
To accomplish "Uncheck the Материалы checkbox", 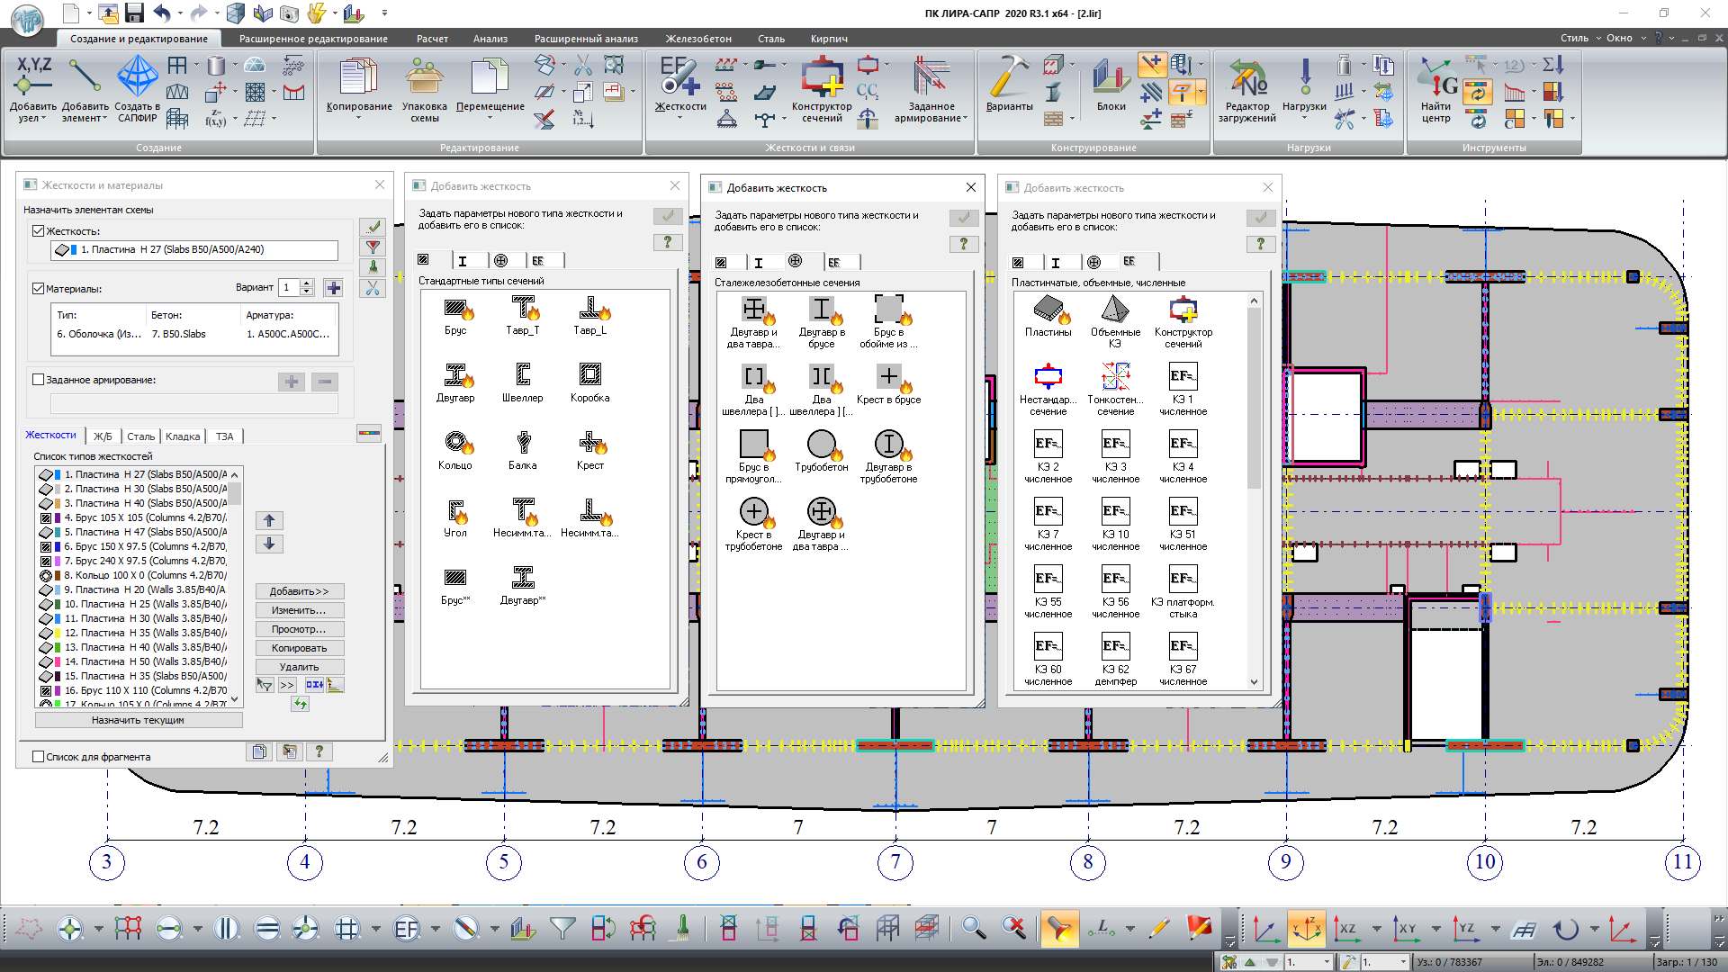I will coord(39,289).
